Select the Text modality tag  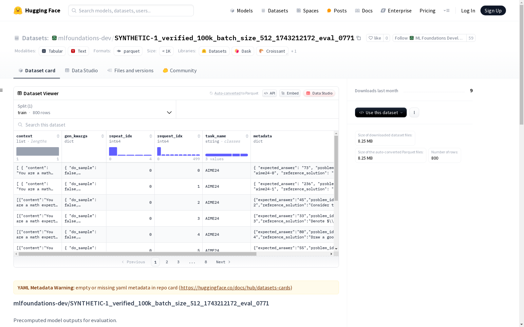(x=79, y=51)
